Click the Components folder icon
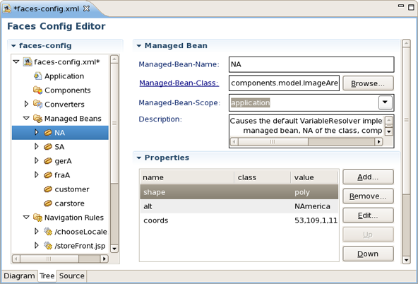 point(37,90)
